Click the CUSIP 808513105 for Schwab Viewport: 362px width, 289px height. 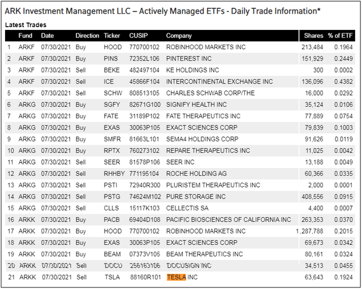(144, 93)
